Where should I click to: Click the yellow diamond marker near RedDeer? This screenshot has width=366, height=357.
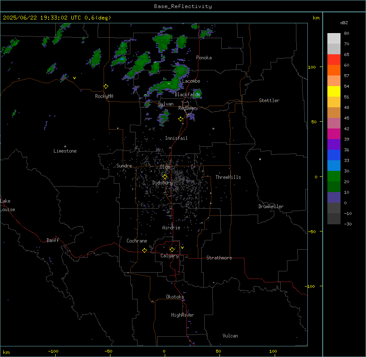[181, 119]
